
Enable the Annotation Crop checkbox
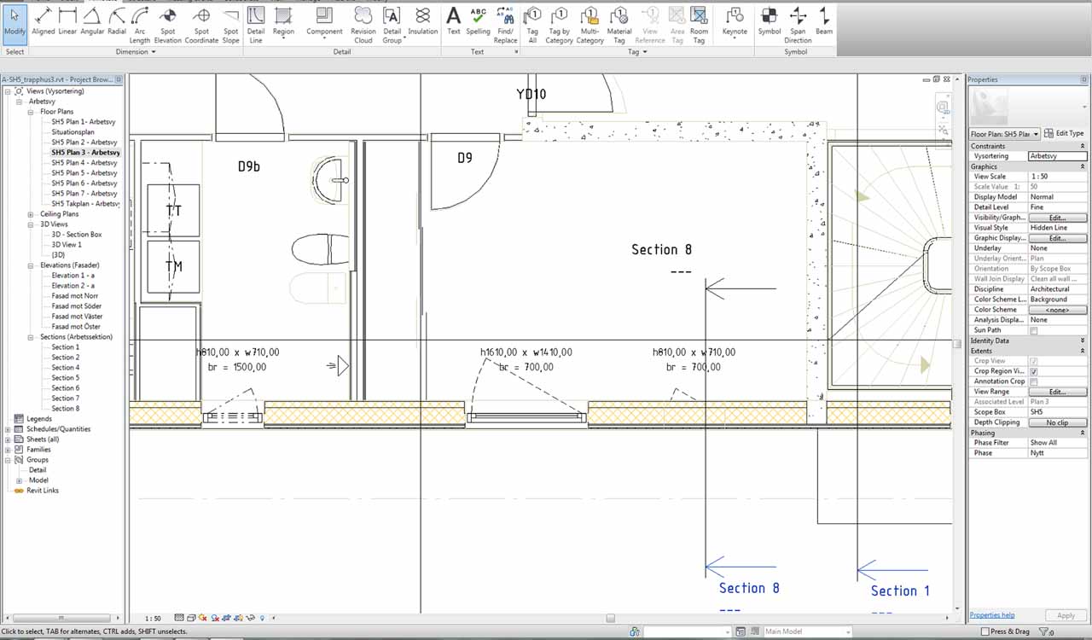tap(1034, 381)
